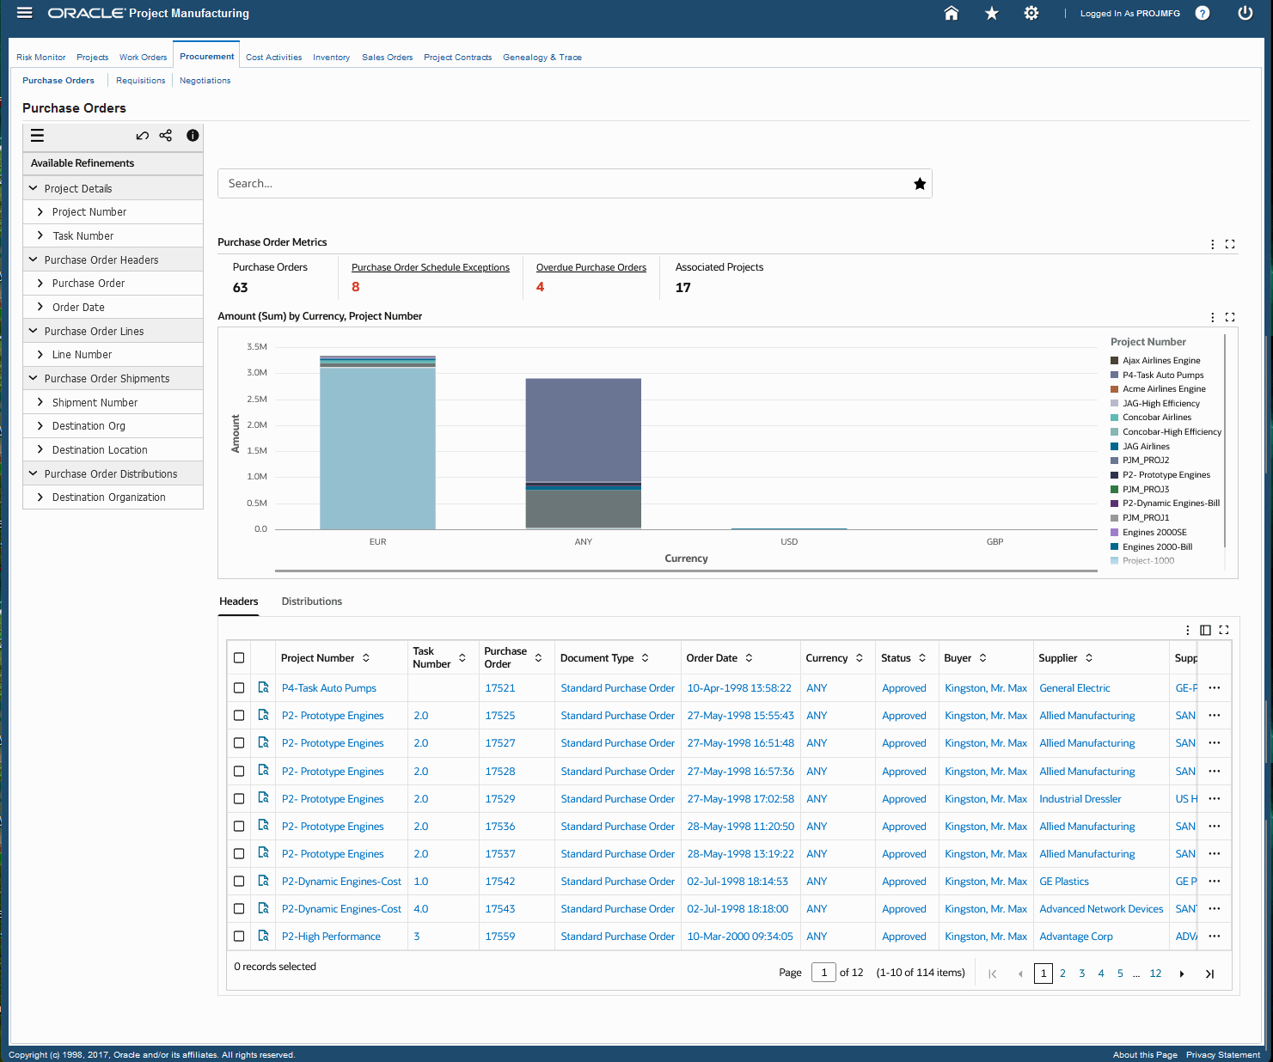Click the share icon in refinements panel
The height and width of the screenshot is (1062, 1273).
[166, 135]
